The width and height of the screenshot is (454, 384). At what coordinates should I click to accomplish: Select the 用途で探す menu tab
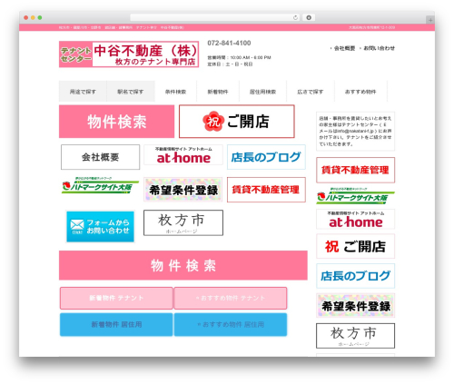point(83,92)
